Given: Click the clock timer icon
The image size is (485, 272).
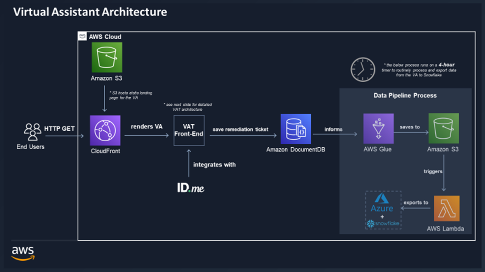Looking at the screenshot, I should 363,70.
